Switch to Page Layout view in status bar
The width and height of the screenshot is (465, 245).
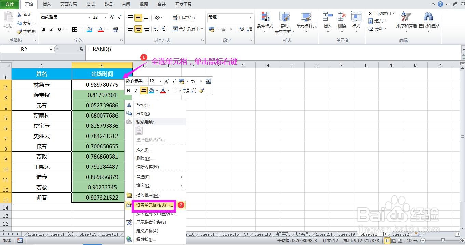tap(394, 241)
